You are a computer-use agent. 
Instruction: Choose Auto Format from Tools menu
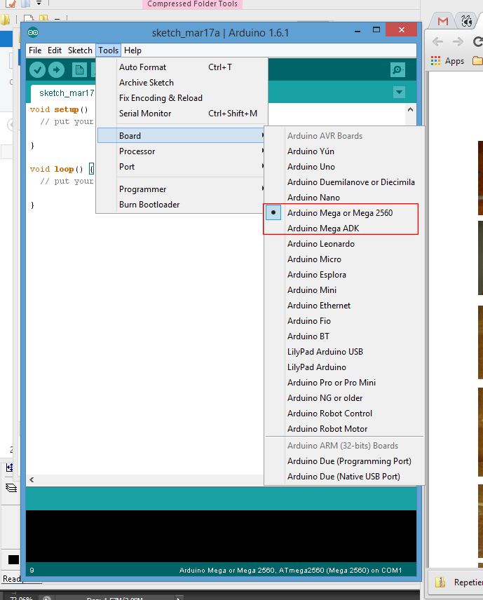coord(143,67)
